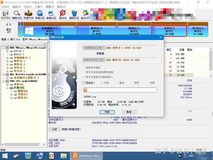
Task: Select 学习(G:) partition block in disk map
Action: click(x=198, y=30)
